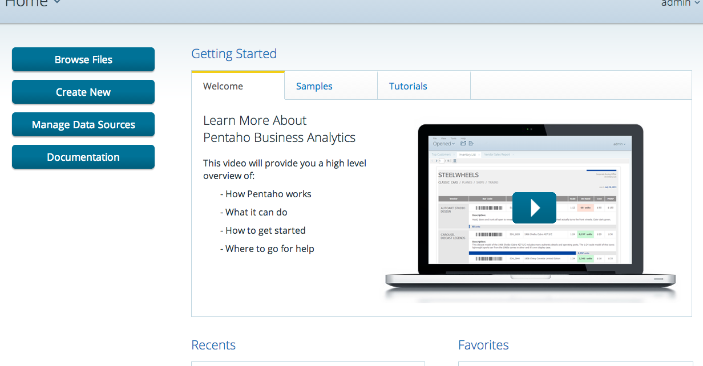Open the Documentation button

83,157
